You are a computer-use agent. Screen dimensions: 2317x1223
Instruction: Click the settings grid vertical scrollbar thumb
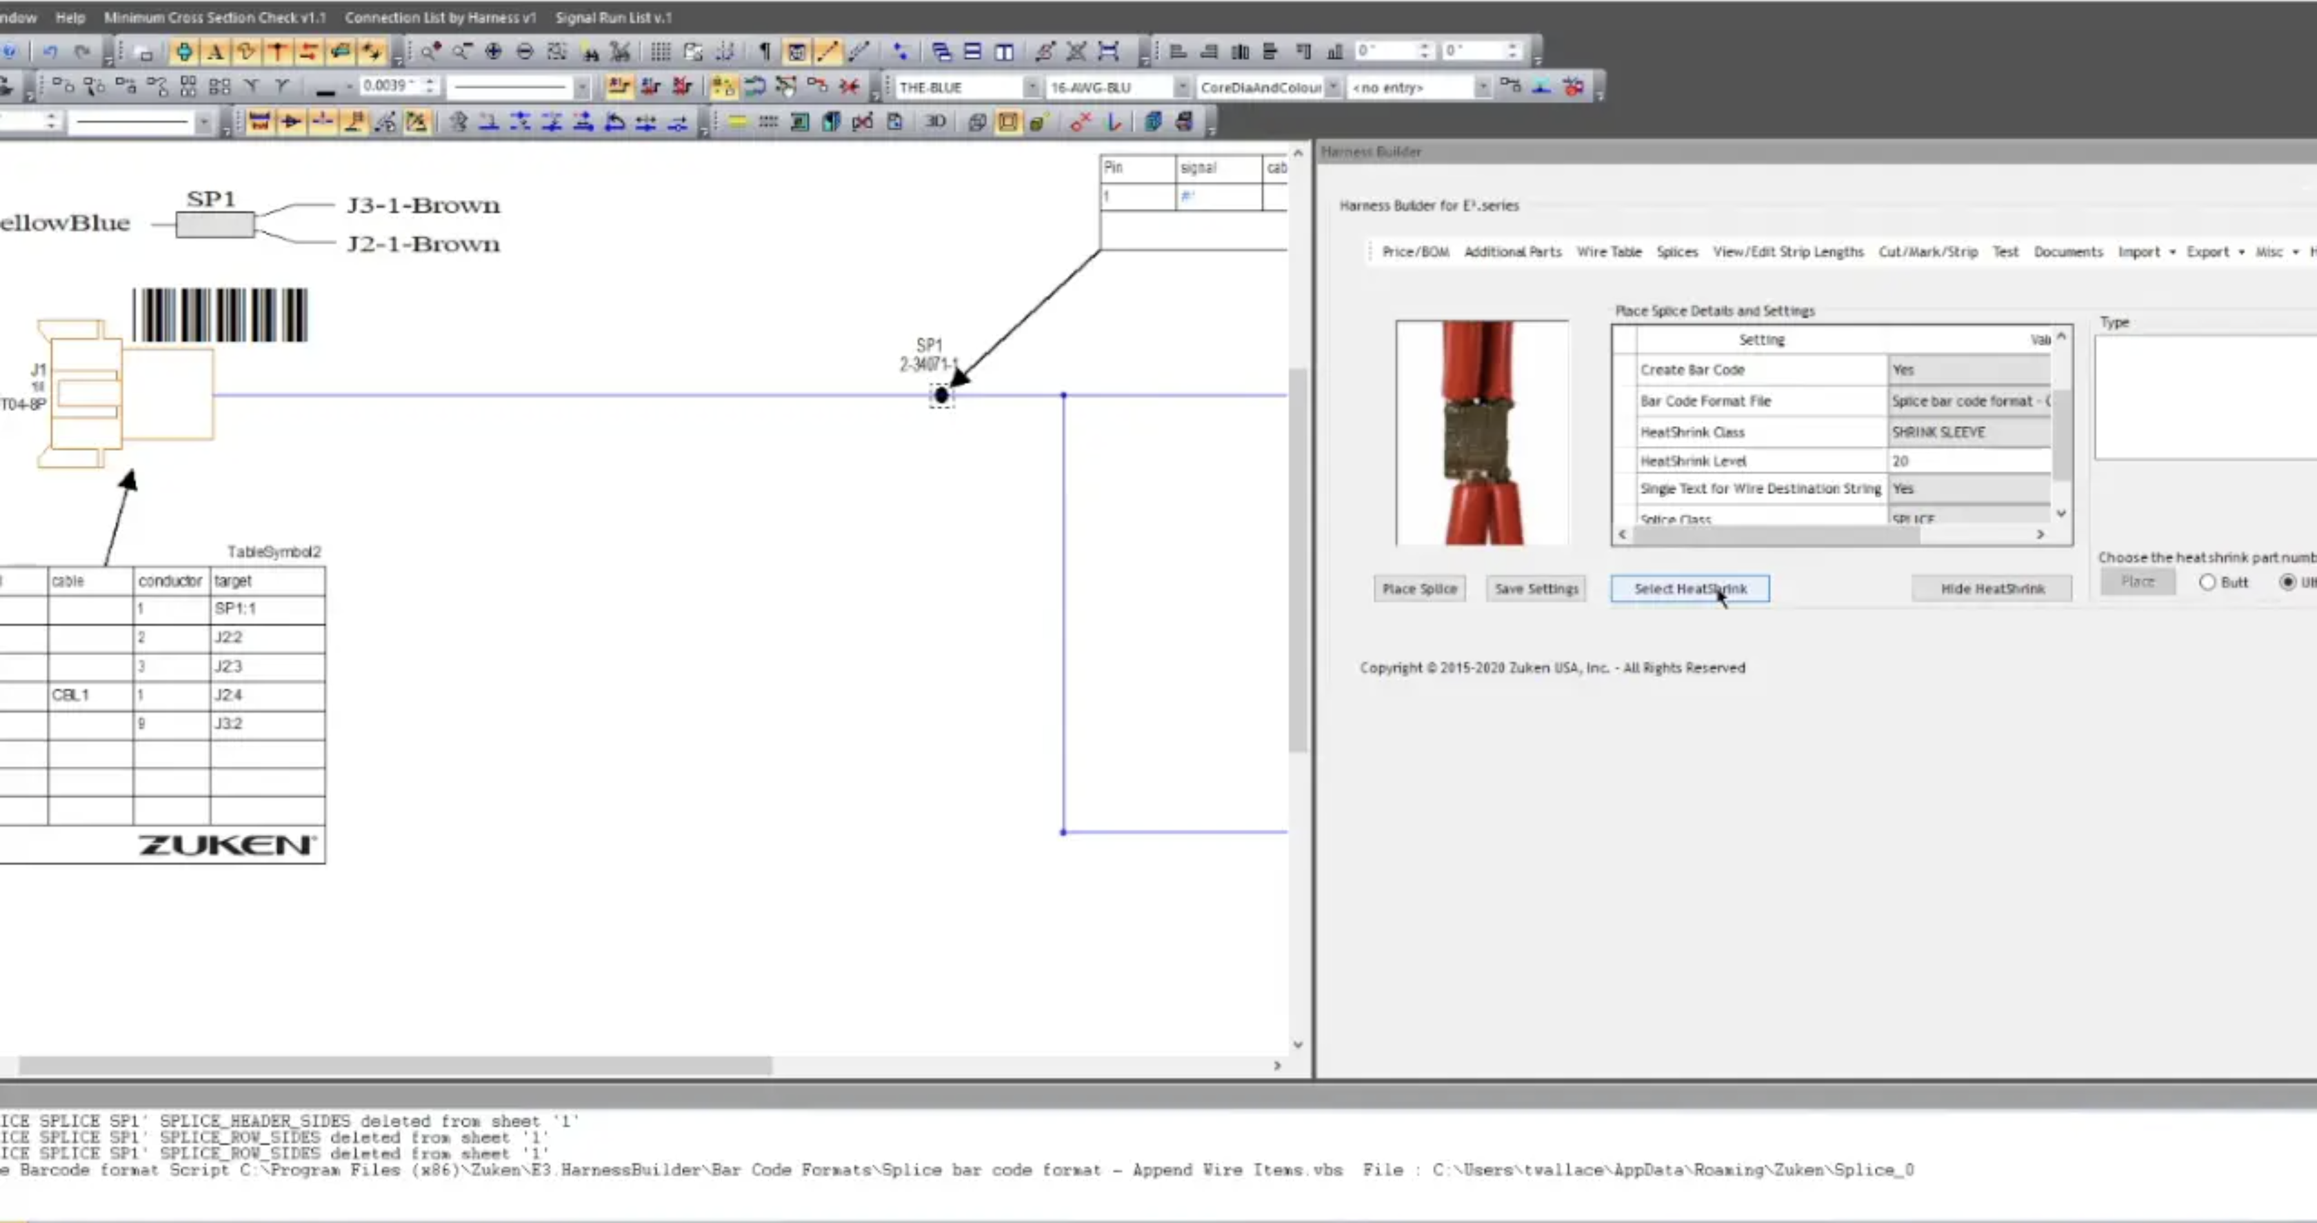(2062, 435)
